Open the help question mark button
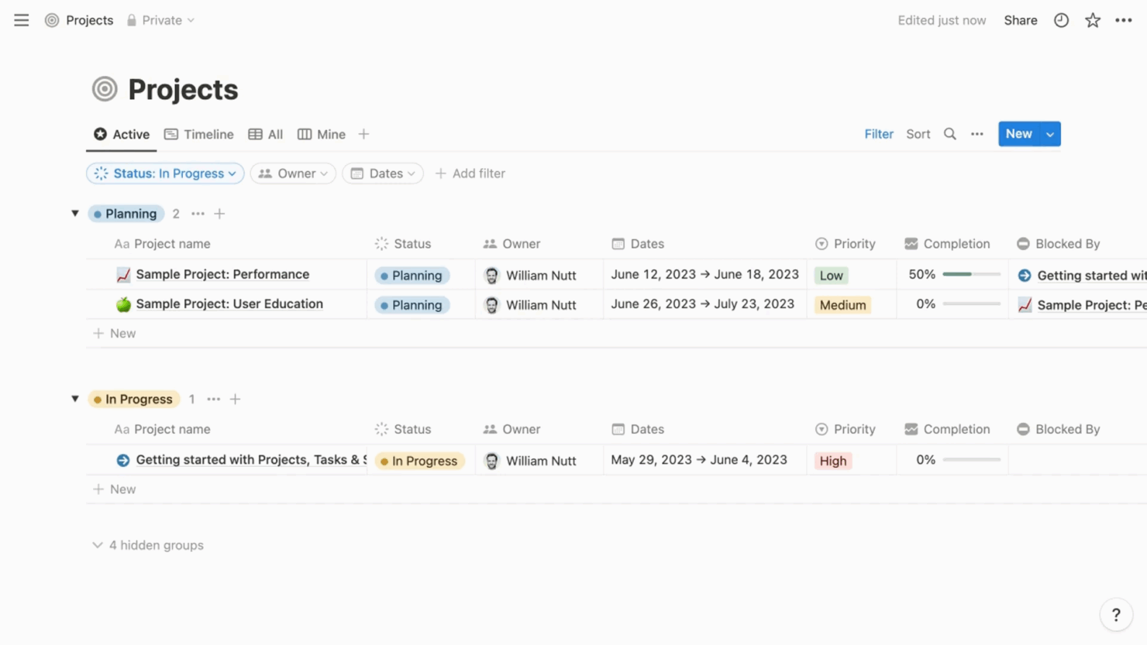This screenshot has height=645, width=1147. click(x=1115, y=614)
